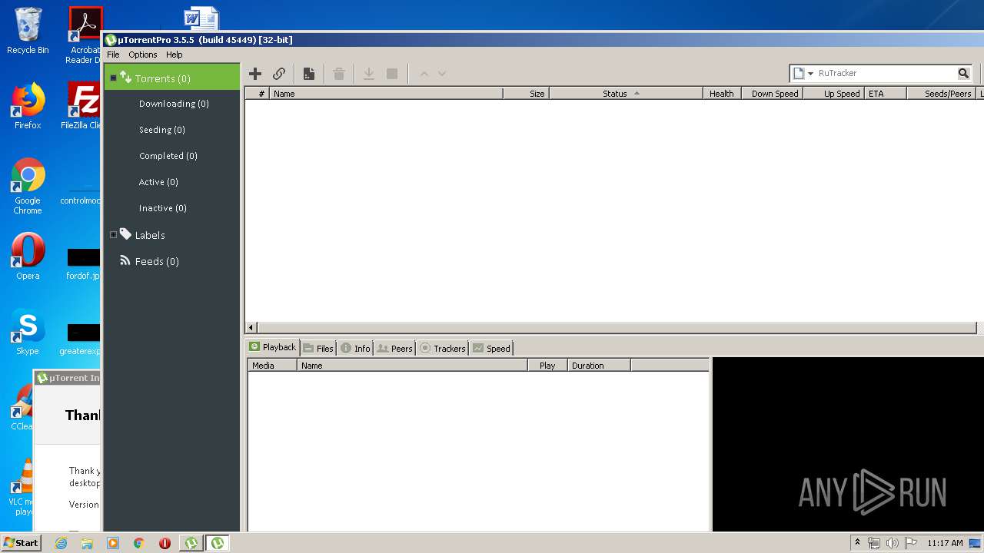This screenshot has width=984, height=553.
Task: Sort by the # column header
Action: pos(258,94)
